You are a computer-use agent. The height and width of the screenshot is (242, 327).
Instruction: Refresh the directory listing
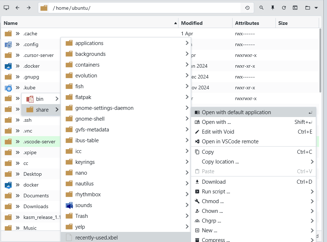click(x=284, y=8)
